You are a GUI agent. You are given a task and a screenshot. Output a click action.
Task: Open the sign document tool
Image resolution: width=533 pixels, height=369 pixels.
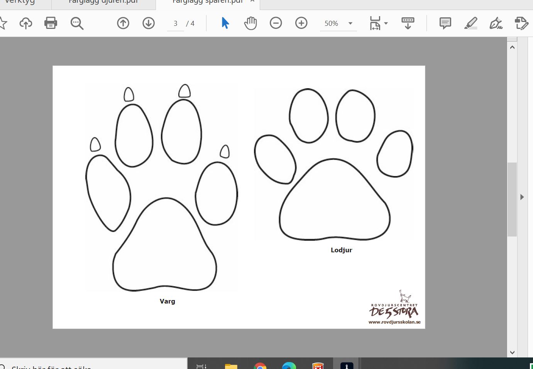496,23
